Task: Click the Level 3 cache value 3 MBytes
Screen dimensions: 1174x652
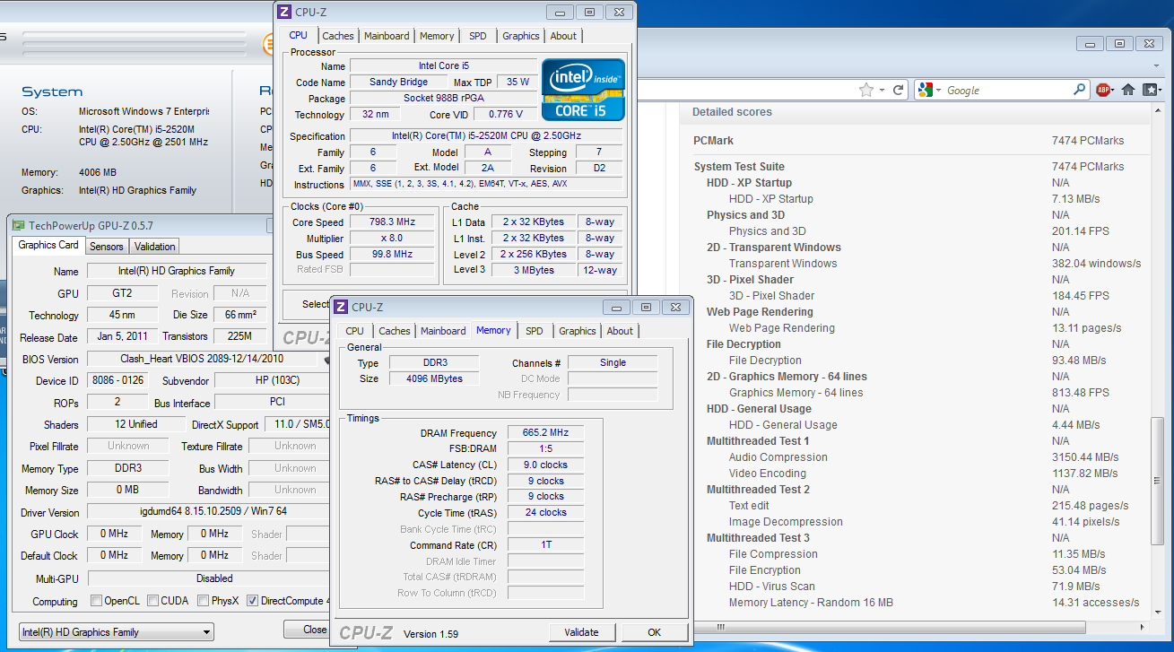Action: (x=533, y=270)
